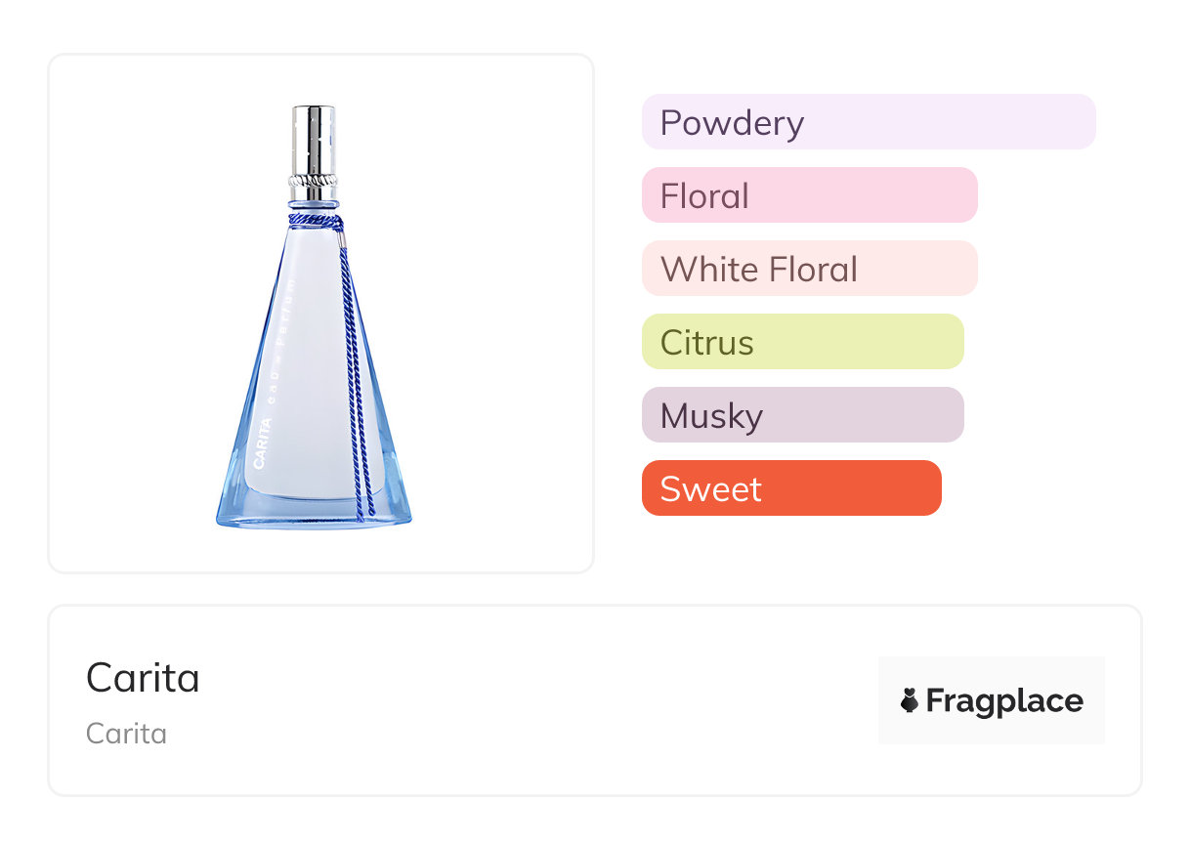Click the small bottle icon beside Fragplace
1190x844 pixels.
(910, 700)
